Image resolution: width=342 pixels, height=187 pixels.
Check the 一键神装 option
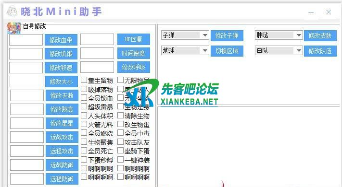click(x=121, y=160)
